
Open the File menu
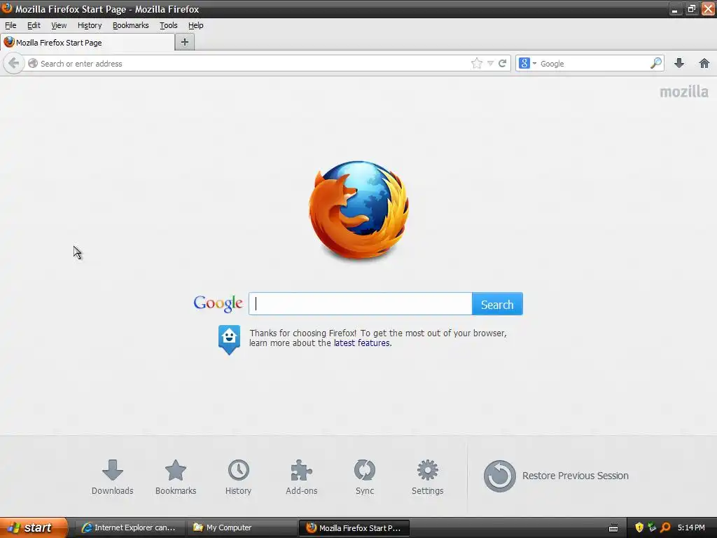[11, 25]
